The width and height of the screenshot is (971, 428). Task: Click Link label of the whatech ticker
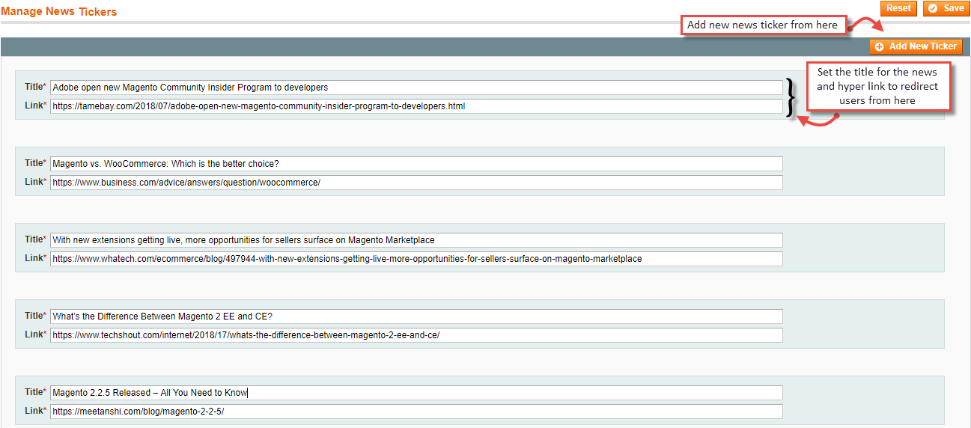(x=35, y=258)
